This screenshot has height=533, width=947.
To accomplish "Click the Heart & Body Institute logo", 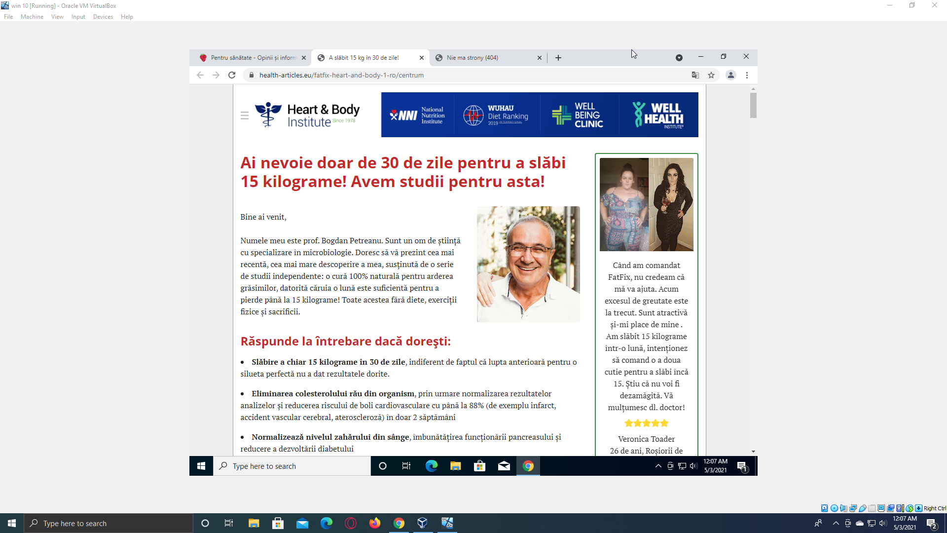I will click(308, 115).
